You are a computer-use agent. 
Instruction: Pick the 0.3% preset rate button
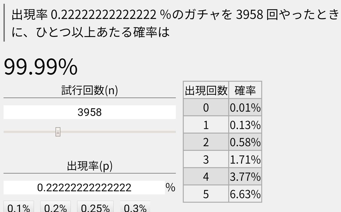135,207
